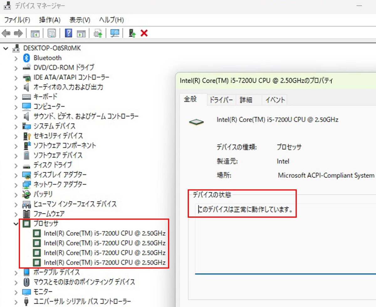Screen dimensions: 376x307
Task: Open the 操作(A) menu
Action: 50,20
